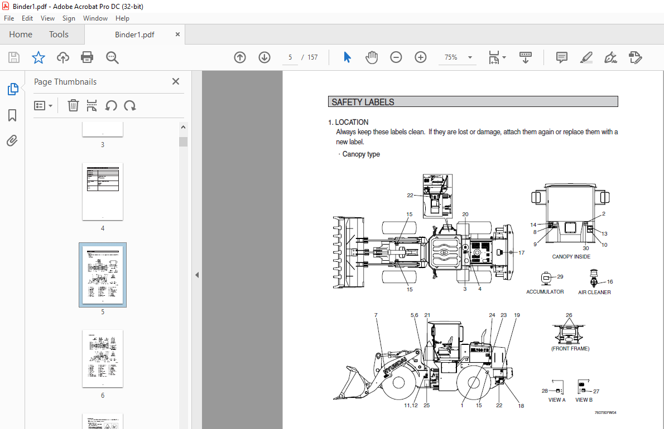Open the Window menu
664x429 pixels.
click(x=95, y=18)
